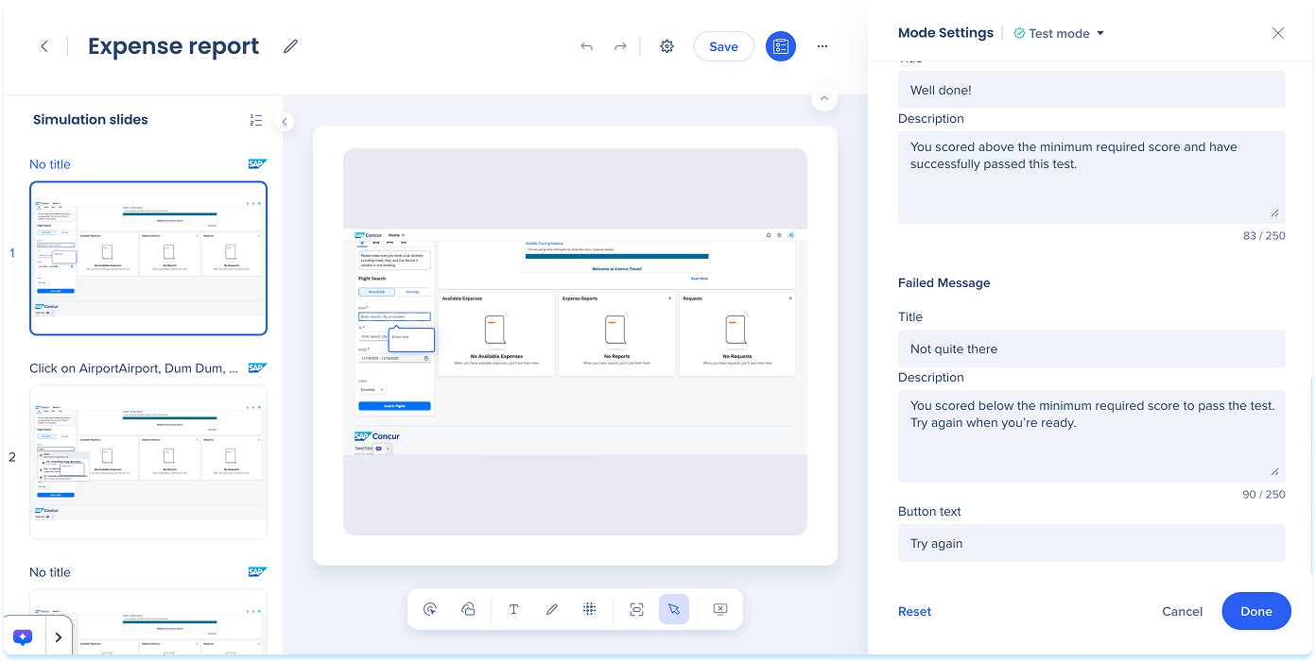Click the Save button

[x=723, y=46]
